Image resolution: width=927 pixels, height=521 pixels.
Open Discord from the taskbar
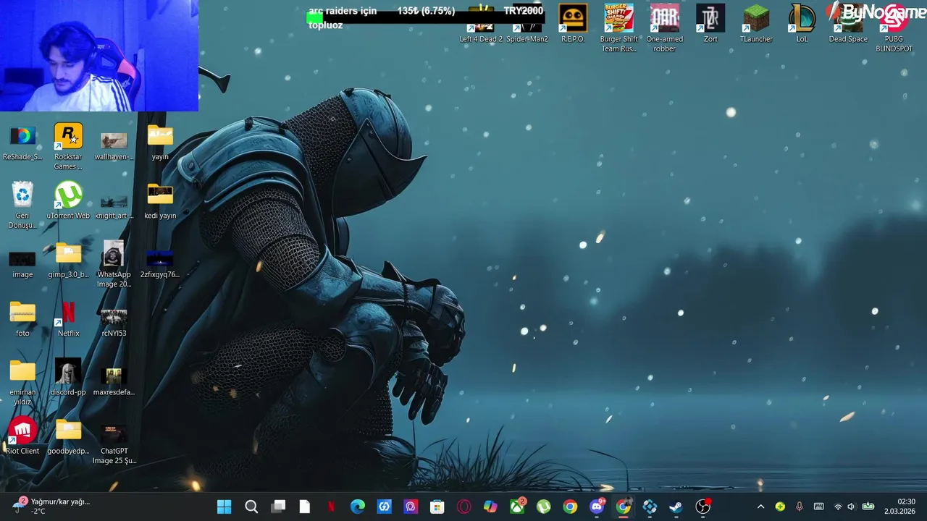[x=597, y=507]
